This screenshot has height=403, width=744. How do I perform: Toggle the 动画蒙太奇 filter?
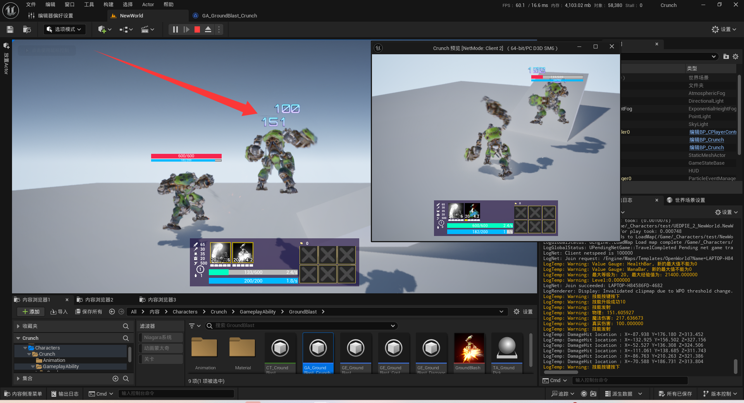pos(160,348)
